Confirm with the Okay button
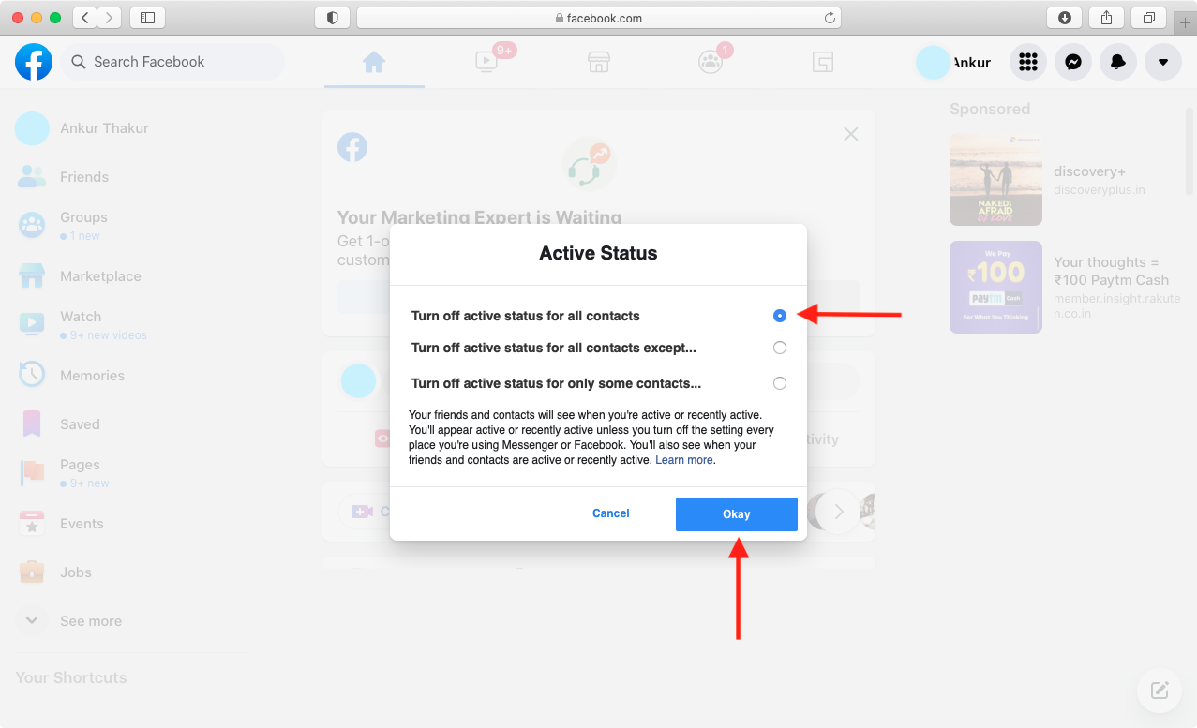The height and width of the screenshot is (728, 1197). point(737,514)
